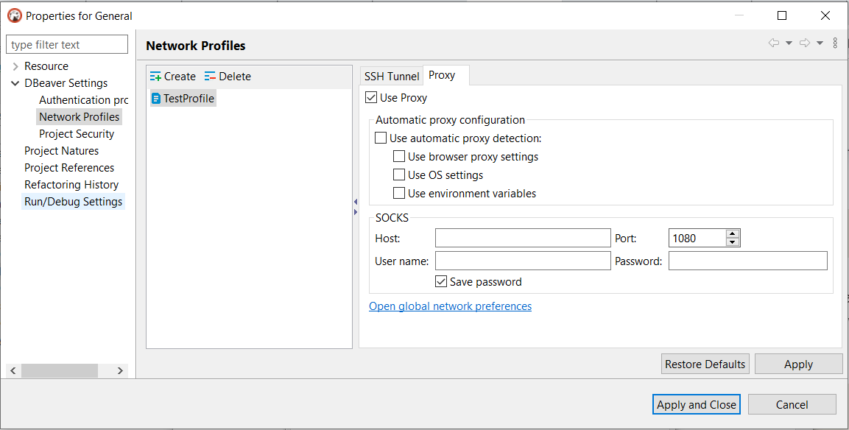Collapse DBeaver Settings section
Screen dimensions: 849x430
[15, 82]
